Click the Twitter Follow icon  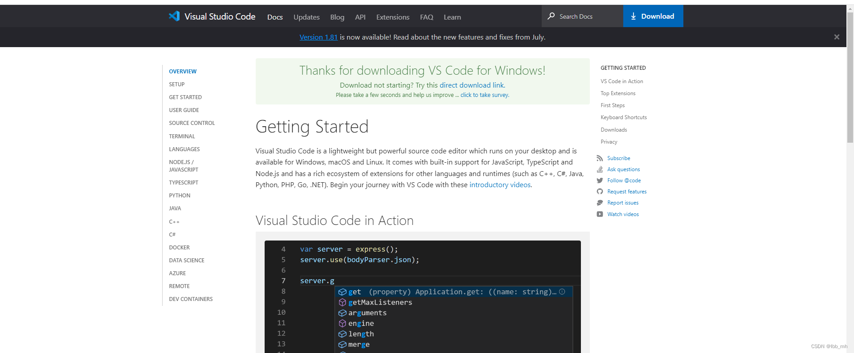[x=600, y=181]
